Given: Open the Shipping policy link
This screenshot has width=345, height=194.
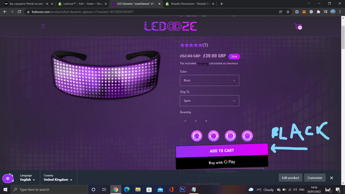Looking at the screenshot, I should coord(203,64).
